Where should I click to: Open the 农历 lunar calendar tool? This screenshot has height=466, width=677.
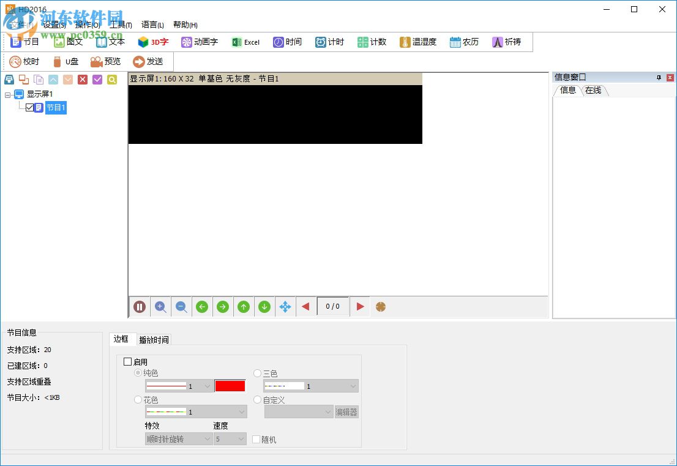point(463,42)
